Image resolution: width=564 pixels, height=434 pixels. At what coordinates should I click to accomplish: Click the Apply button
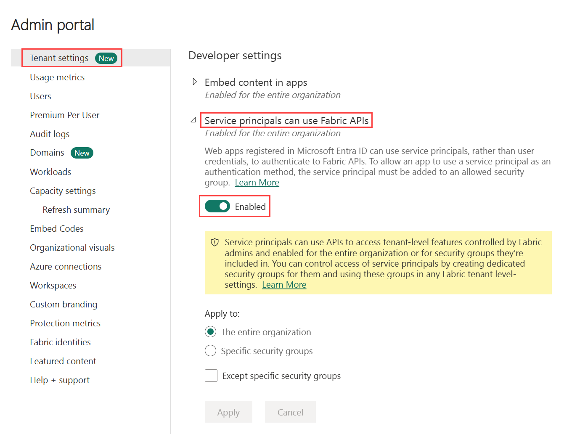tap(228, 412)
